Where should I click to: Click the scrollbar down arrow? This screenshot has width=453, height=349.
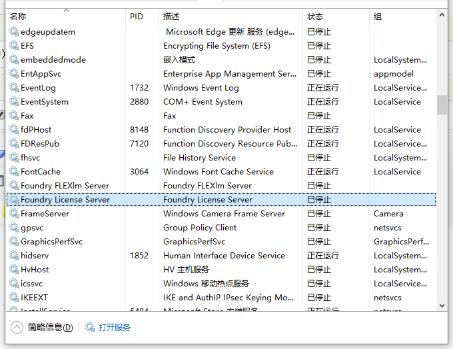coord(442,304)
